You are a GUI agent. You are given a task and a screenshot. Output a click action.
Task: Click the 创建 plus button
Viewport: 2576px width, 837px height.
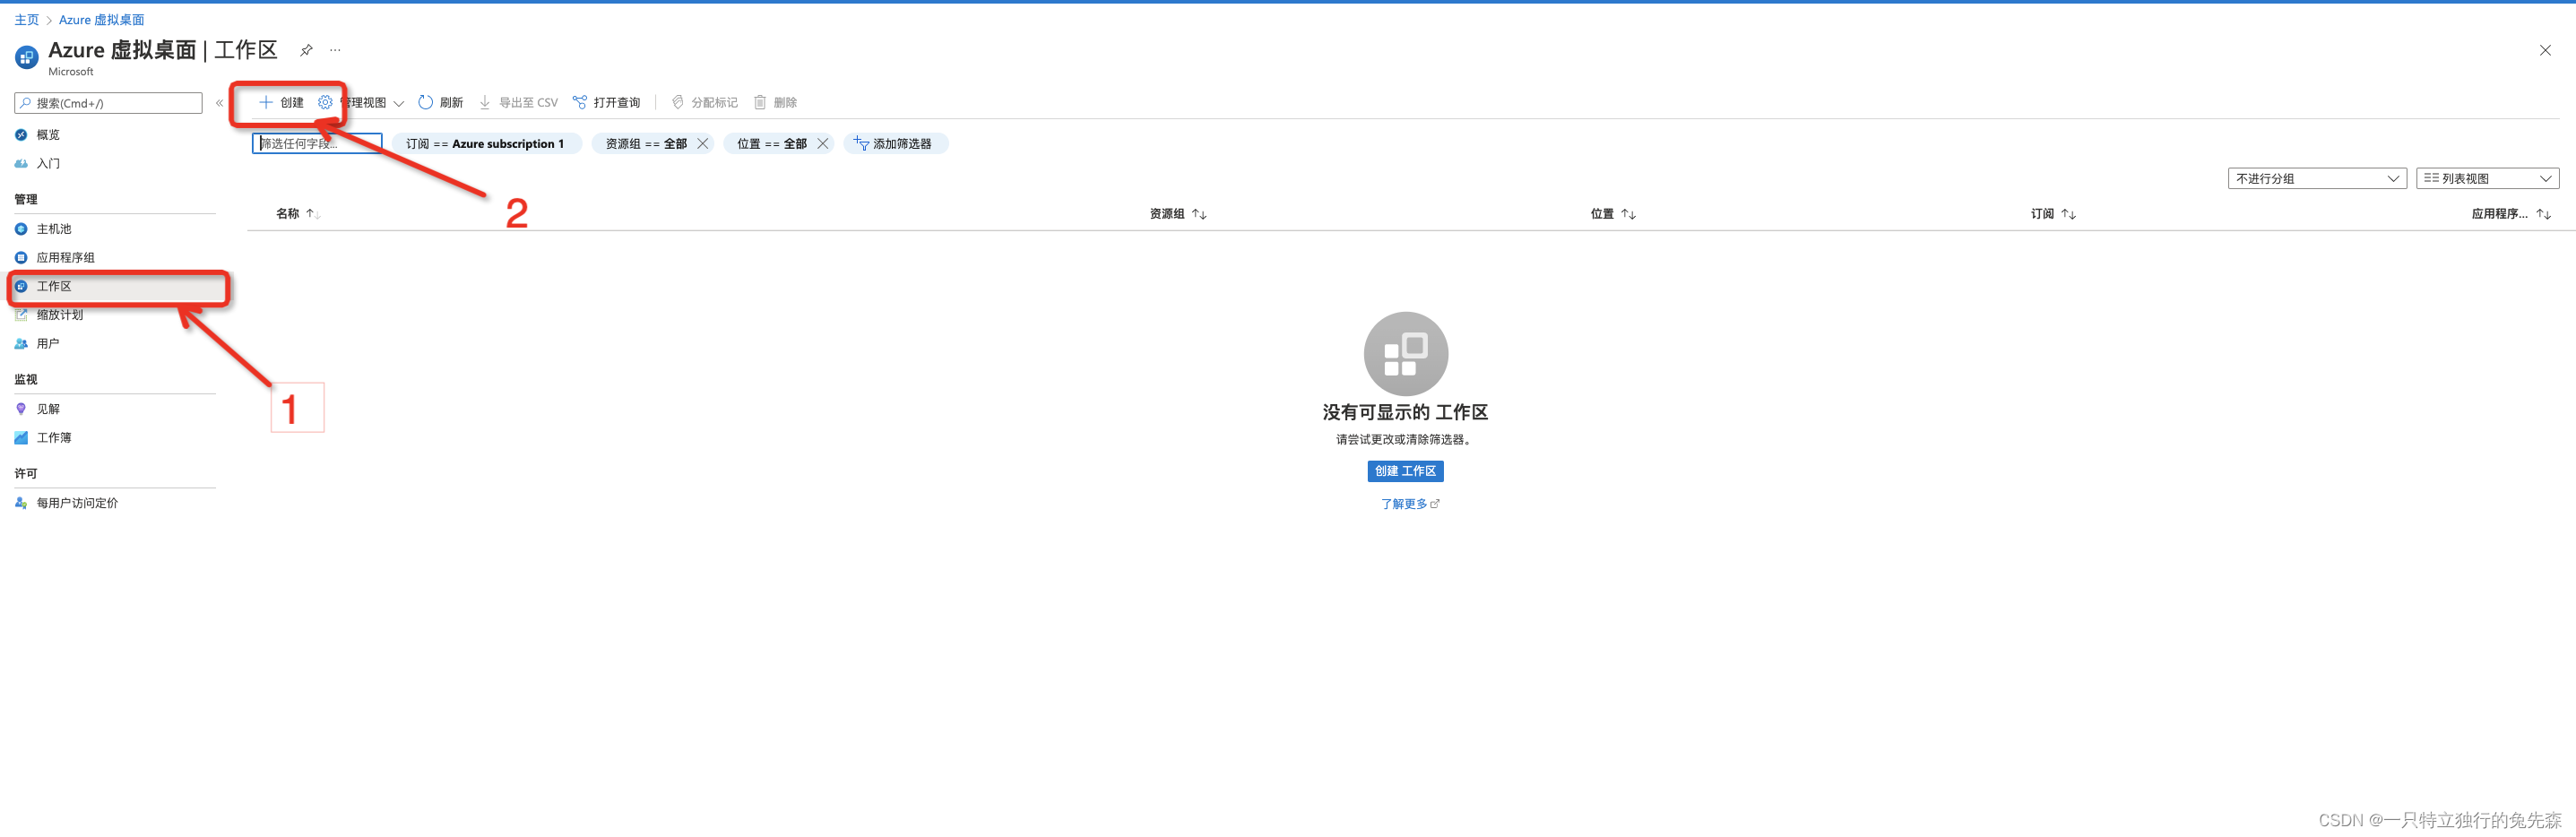[281, 102]
